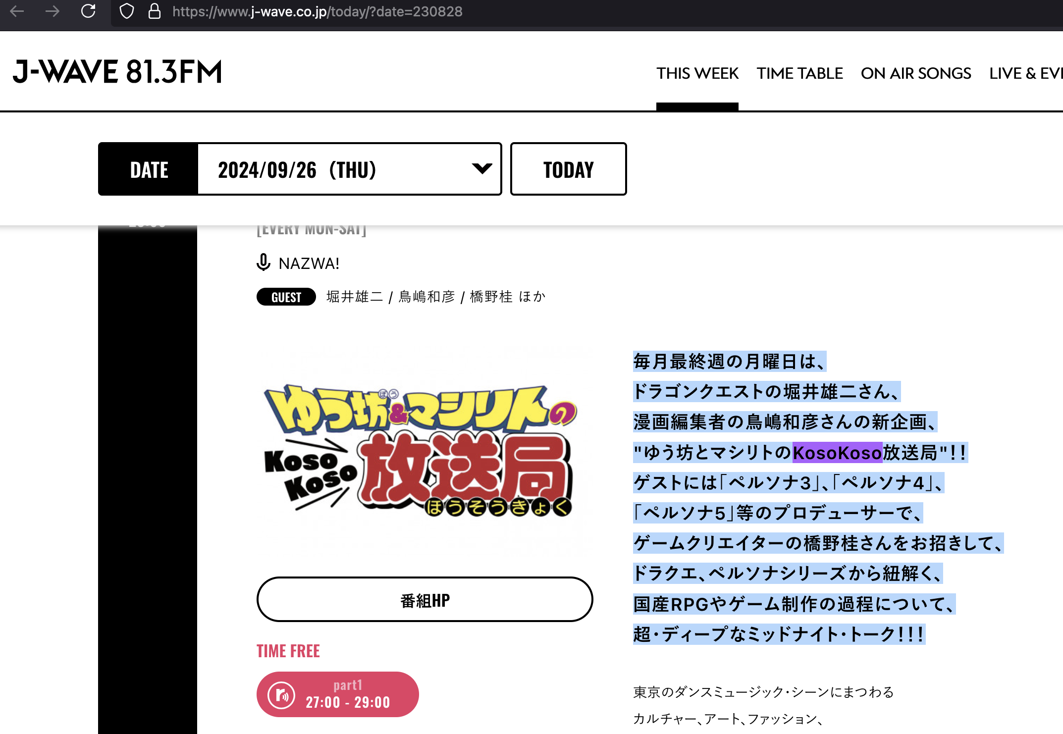Click the TIME FREE label
The height and width of the screenshot is (734, 1063).
(288, 651)
